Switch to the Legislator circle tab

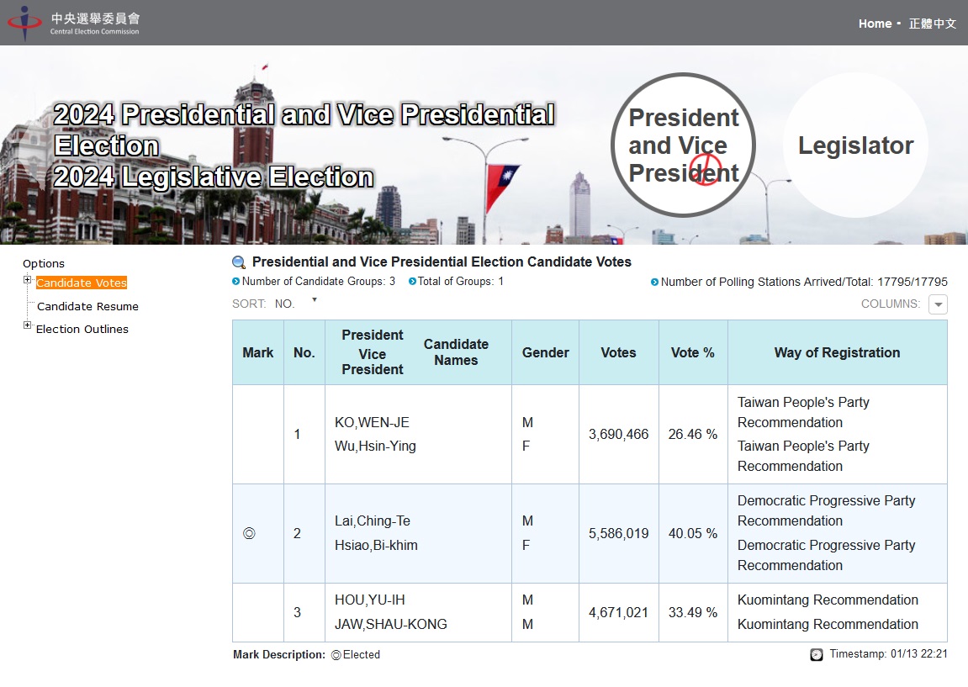point(855,145)
